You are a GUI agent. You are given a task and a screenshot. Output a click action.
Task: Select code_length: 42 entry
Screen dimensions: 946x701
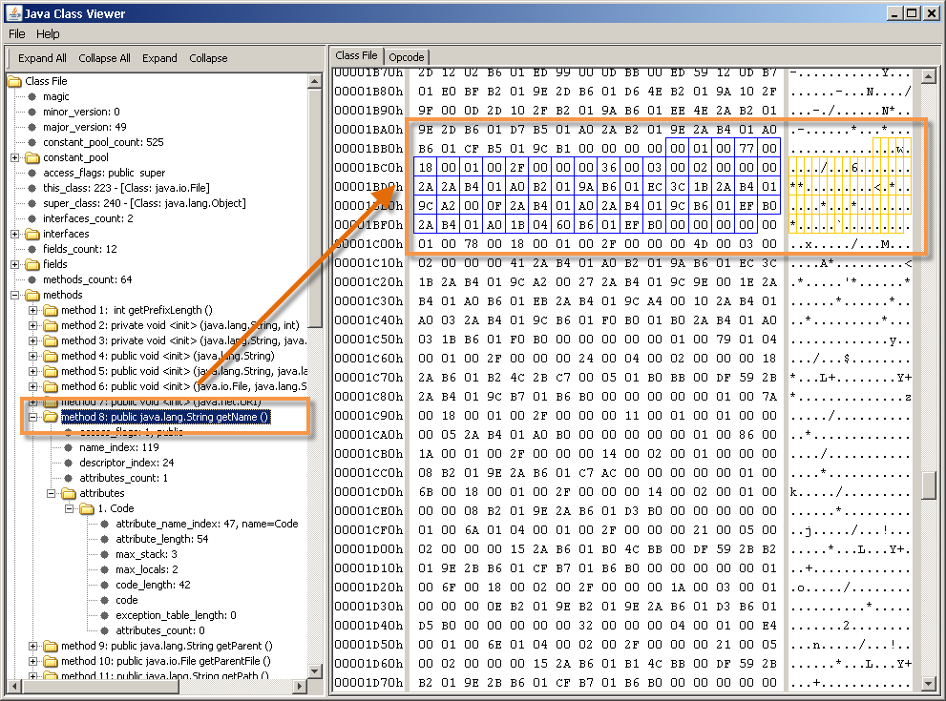154,585
